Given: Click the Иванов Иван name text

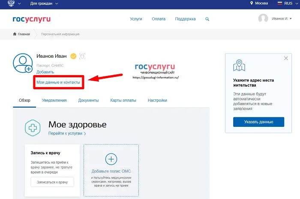Looking at the screenshot, I should [51, 56].
